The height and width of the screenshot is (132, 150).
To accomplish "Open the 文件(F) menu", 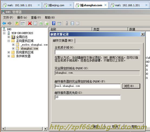I will tap(8, 18).
